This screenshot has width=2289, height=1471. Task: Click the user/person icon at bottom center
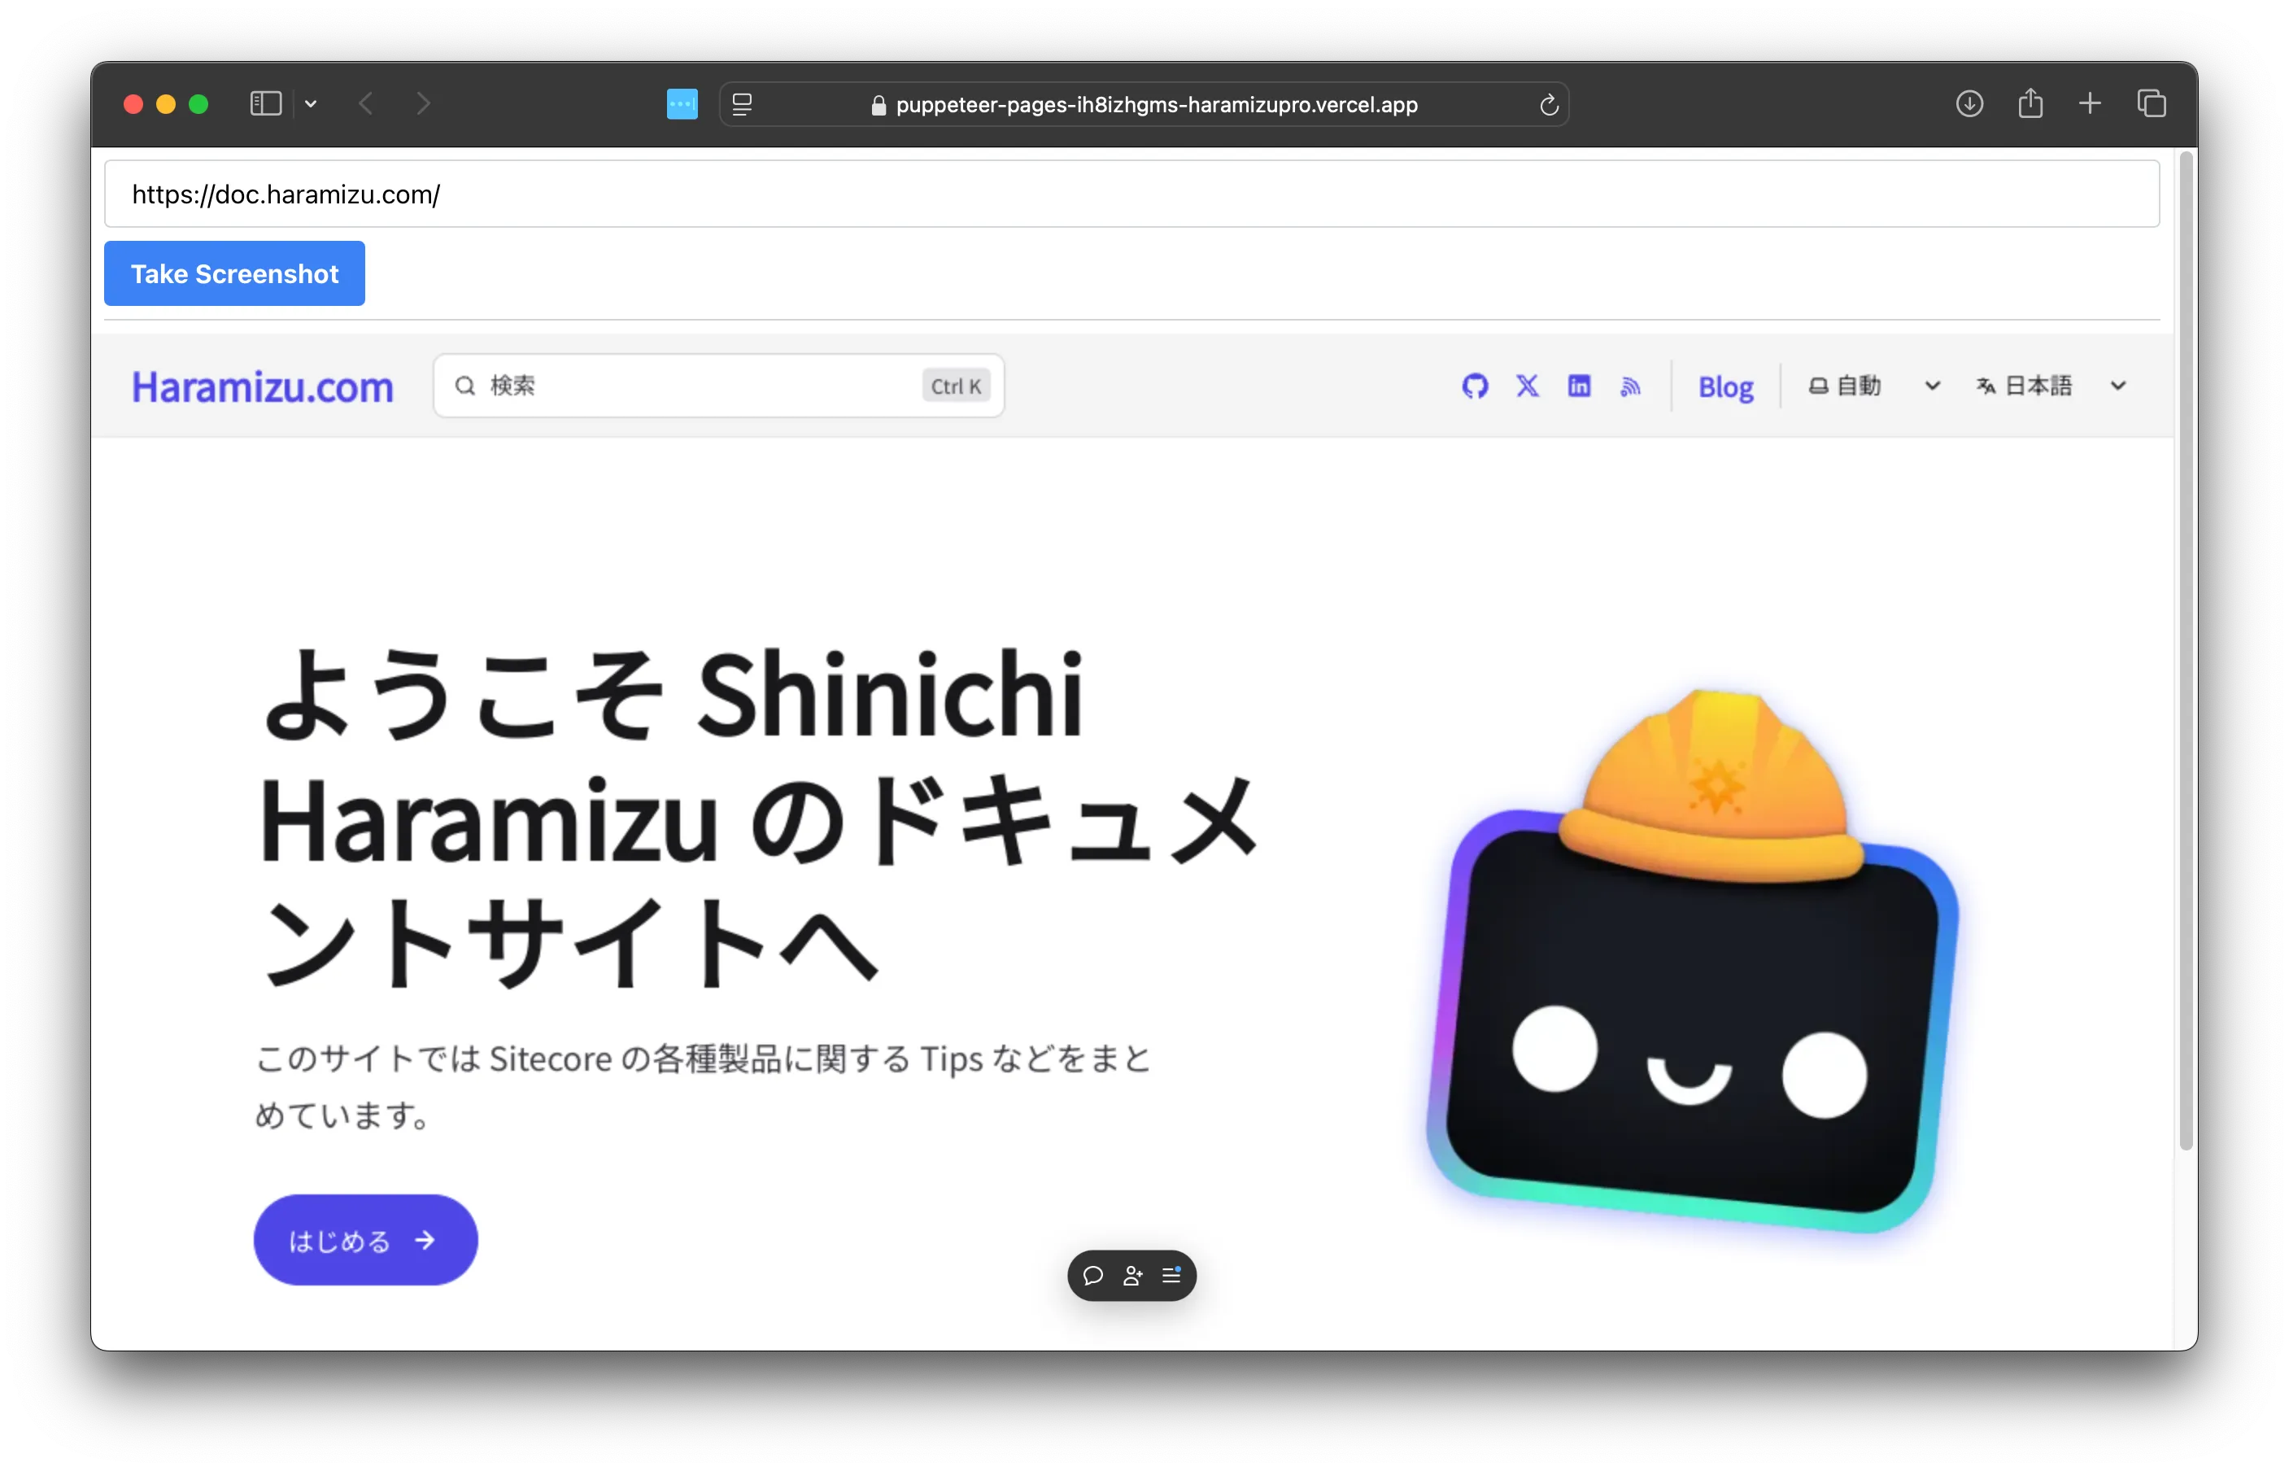coord(1131,1276)
